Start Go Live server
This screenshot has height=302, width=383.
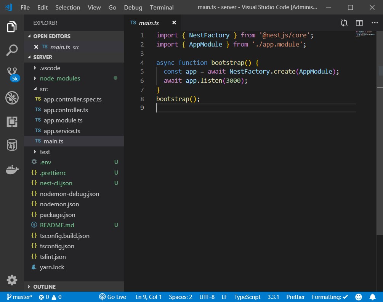coord(112,297)
